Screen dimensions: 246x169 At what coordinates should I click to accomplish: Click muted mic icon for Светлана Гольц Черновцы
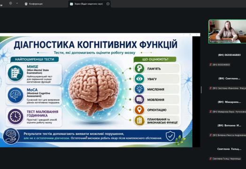(x=211, y=159)
